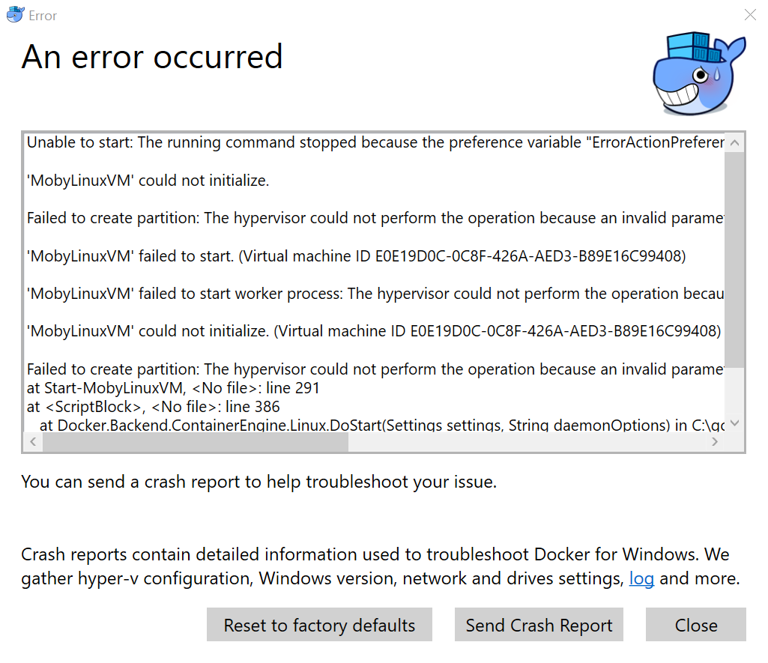Click the left arrow of the horizontal scrollbar
Screen dimensions: 768x663
click(x=32, y=441)
